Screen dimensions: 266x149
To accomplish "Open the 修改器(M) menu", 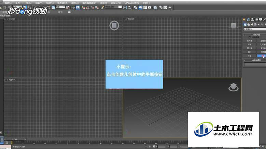I will point(62,3).
